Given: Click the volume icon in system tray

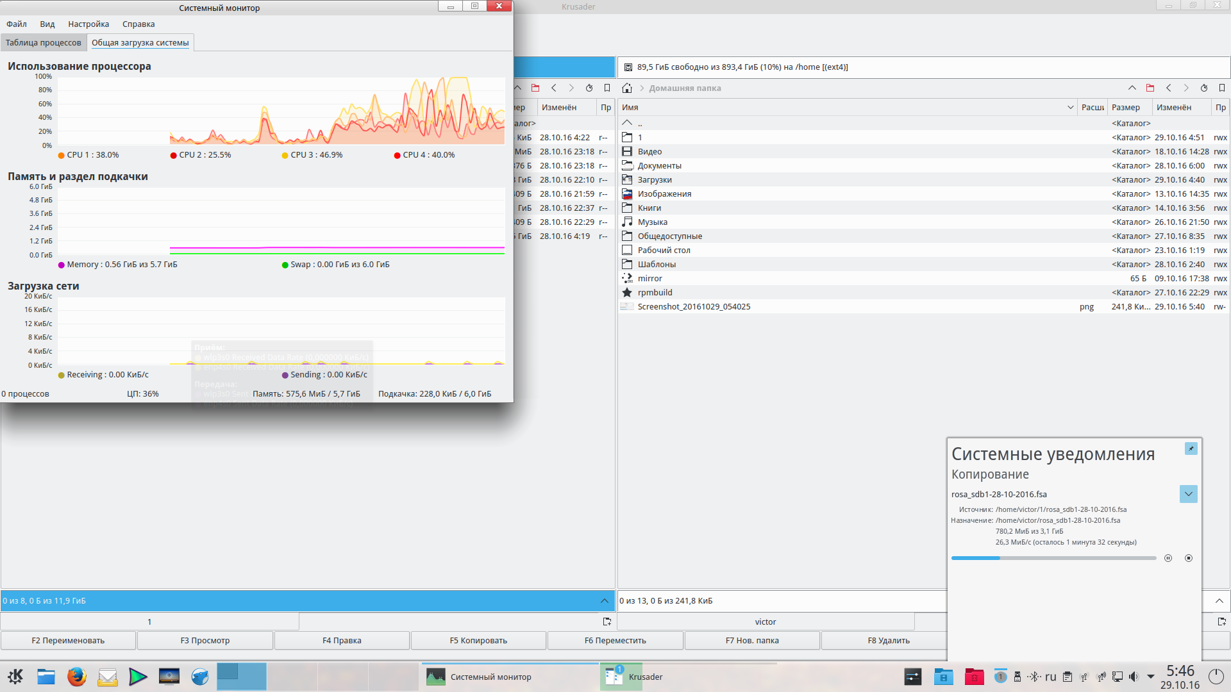Looking at the screenshot, I should tap(1134, 677).
